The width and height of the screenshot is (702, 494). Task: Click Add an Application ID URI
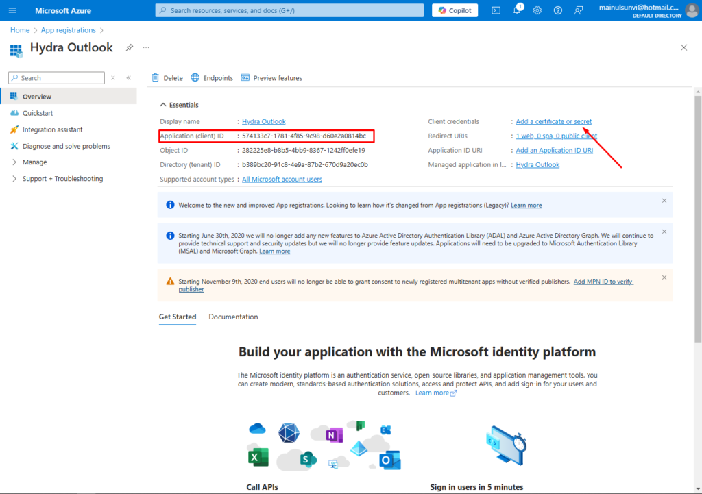[554, 150]
